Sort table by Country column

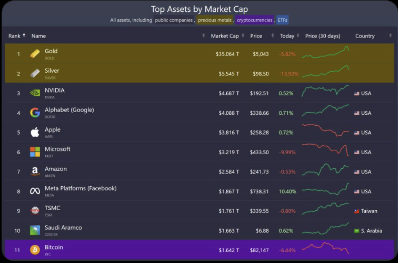pos(365,36)
